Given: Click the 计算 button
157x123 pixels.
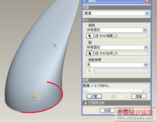Looking at the screenshot, I should click(94, 96).
